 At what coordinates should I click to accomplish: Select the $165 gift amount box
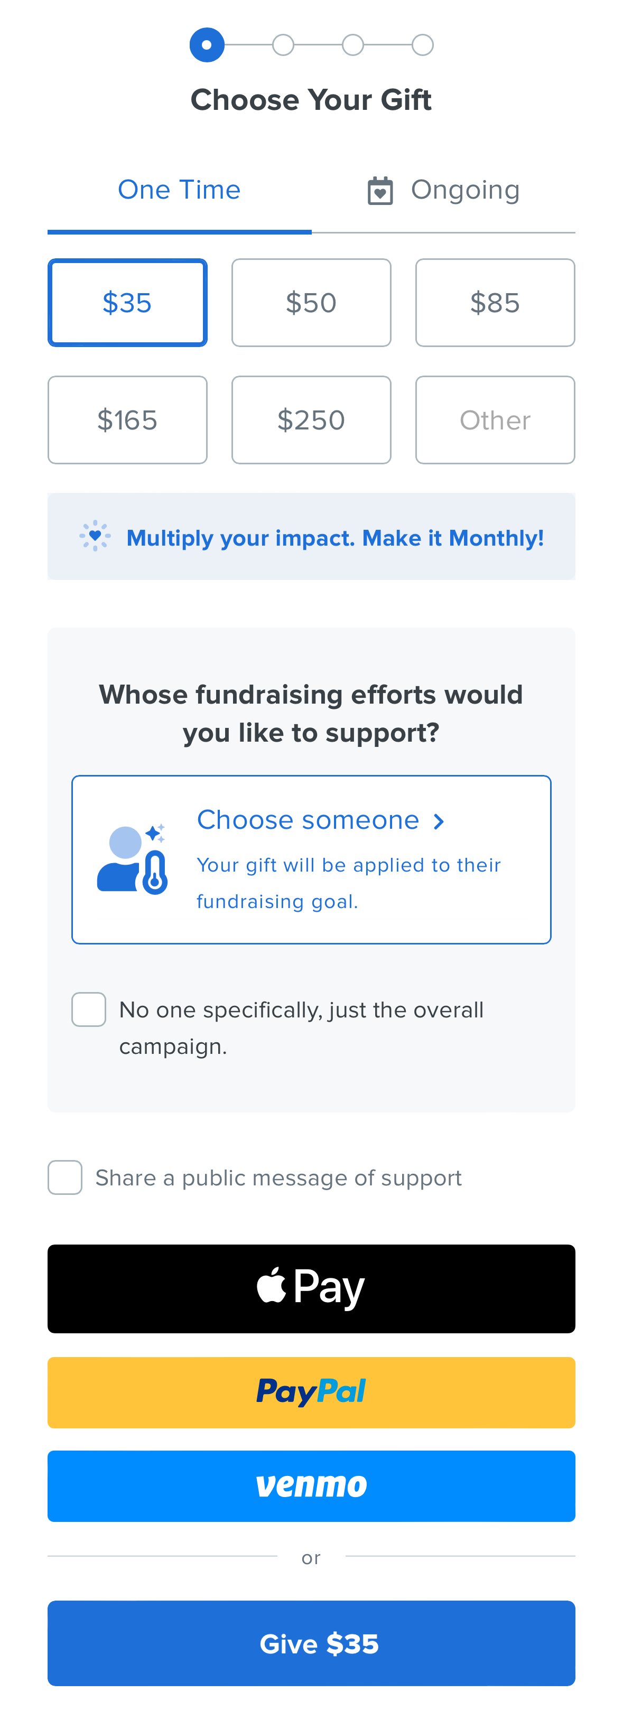pyautogui.click(x=127, y=420)
